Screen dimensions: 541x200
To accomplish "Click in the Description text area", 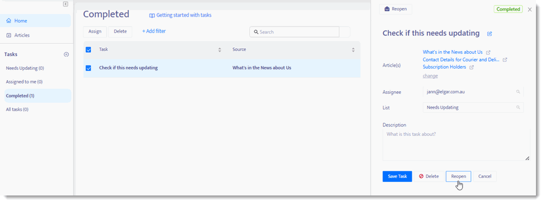I will click(x=456, y=144).
